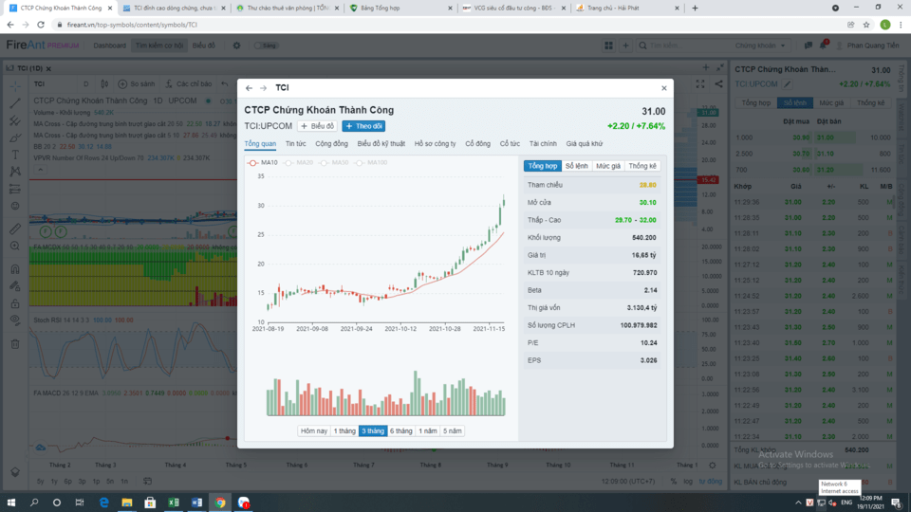Select the zoom in tool

click(x=15, y=247)
